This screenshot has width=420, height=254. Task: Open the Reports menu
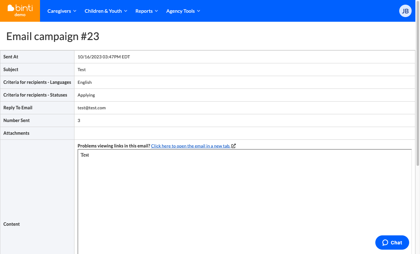pos(147,11)
